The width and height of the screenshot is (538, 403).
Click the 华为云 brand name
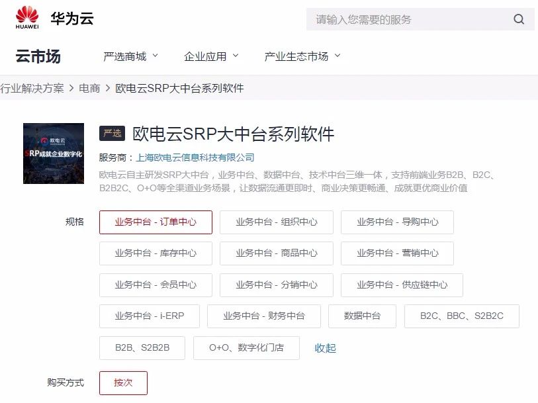(72, 18)
